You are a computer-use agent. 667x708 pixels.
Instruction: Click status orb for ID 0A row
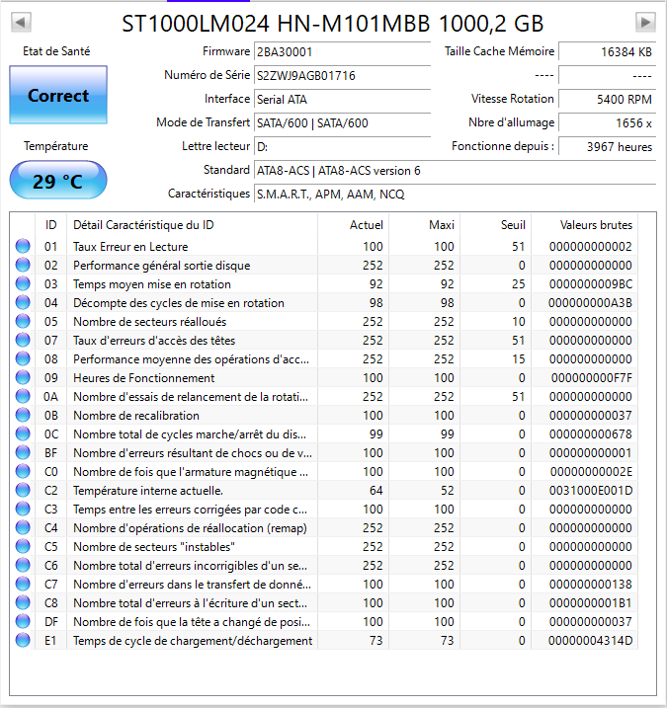tap(23, 396)
